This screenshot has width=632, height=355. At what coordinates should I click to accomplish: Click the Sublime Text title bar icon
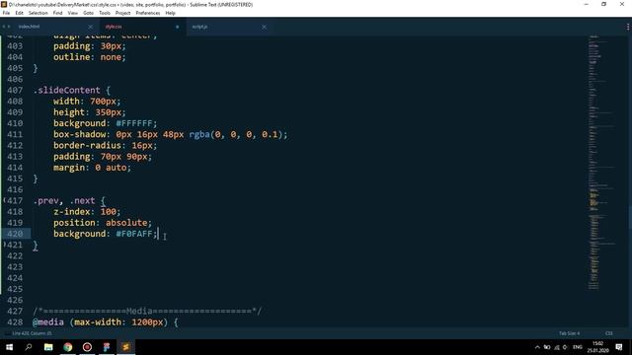tap(4, 4)
